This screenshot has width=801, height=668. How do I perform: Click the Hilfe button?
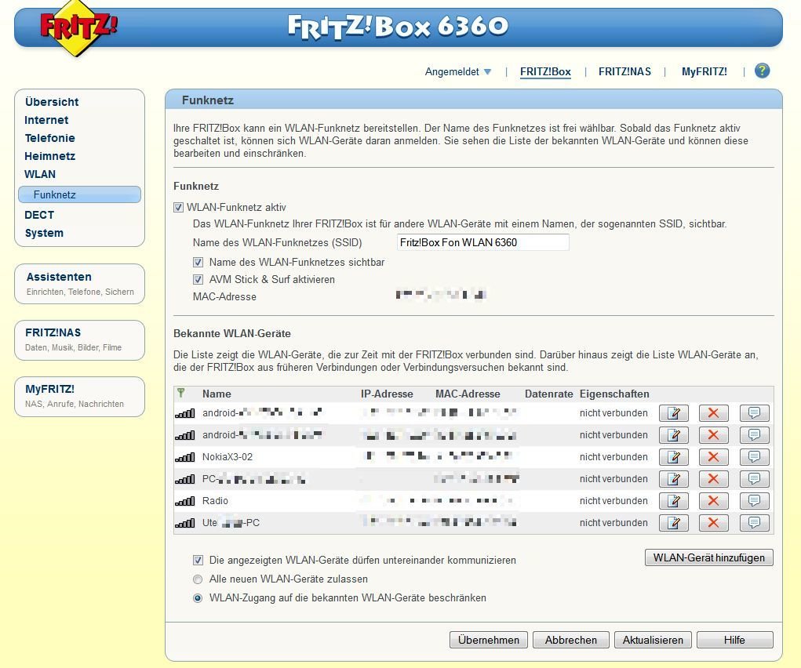[x=734, y=640]
